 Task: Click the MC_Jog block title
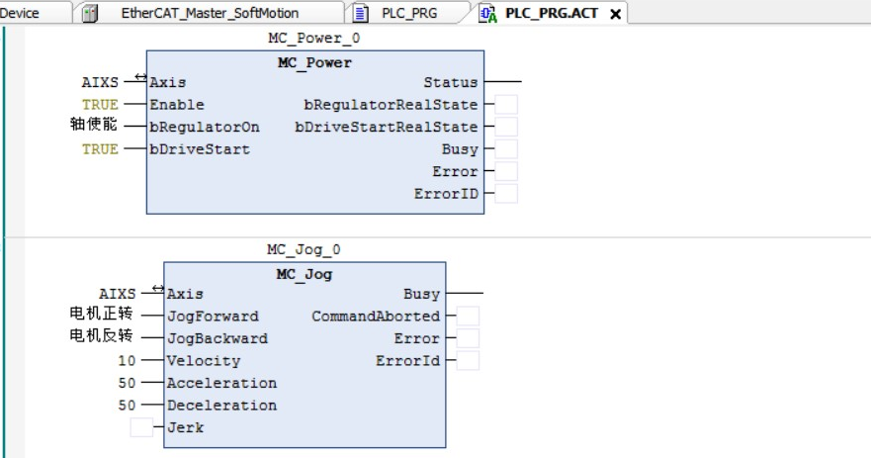305,274
